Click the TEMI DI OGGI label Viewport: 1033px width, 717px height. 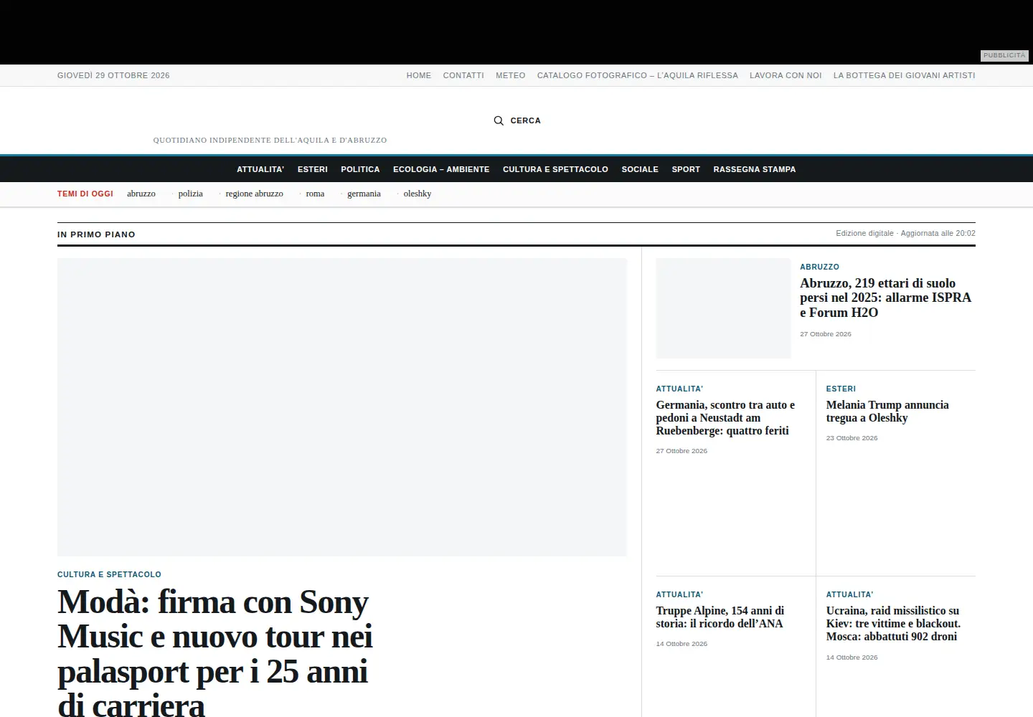85,194
